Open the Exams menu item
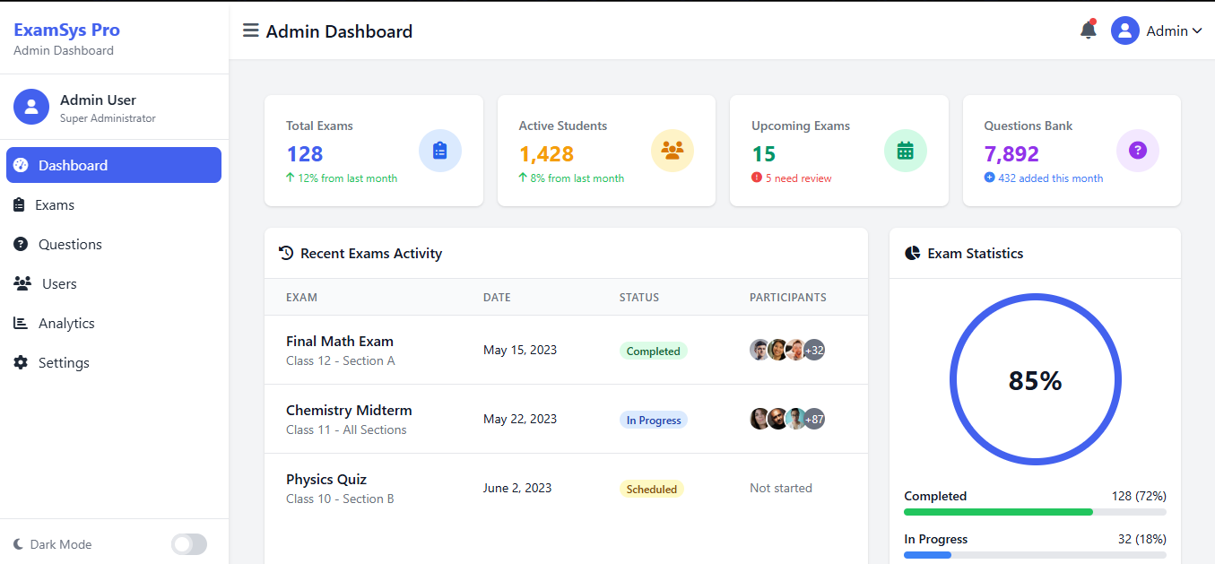 (114, 204)
